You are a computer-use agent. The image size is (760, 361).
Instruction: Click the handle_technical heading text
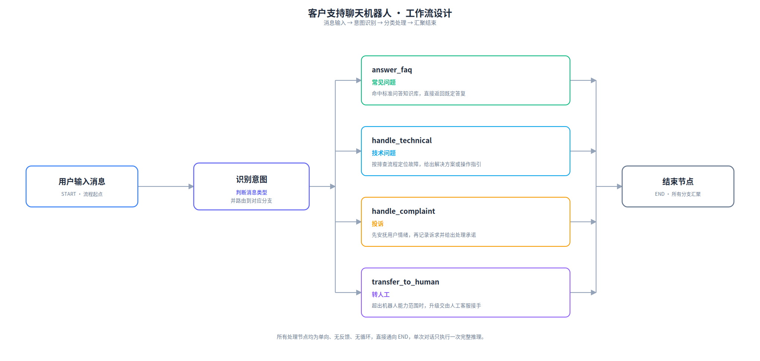[x=402, y=140]
